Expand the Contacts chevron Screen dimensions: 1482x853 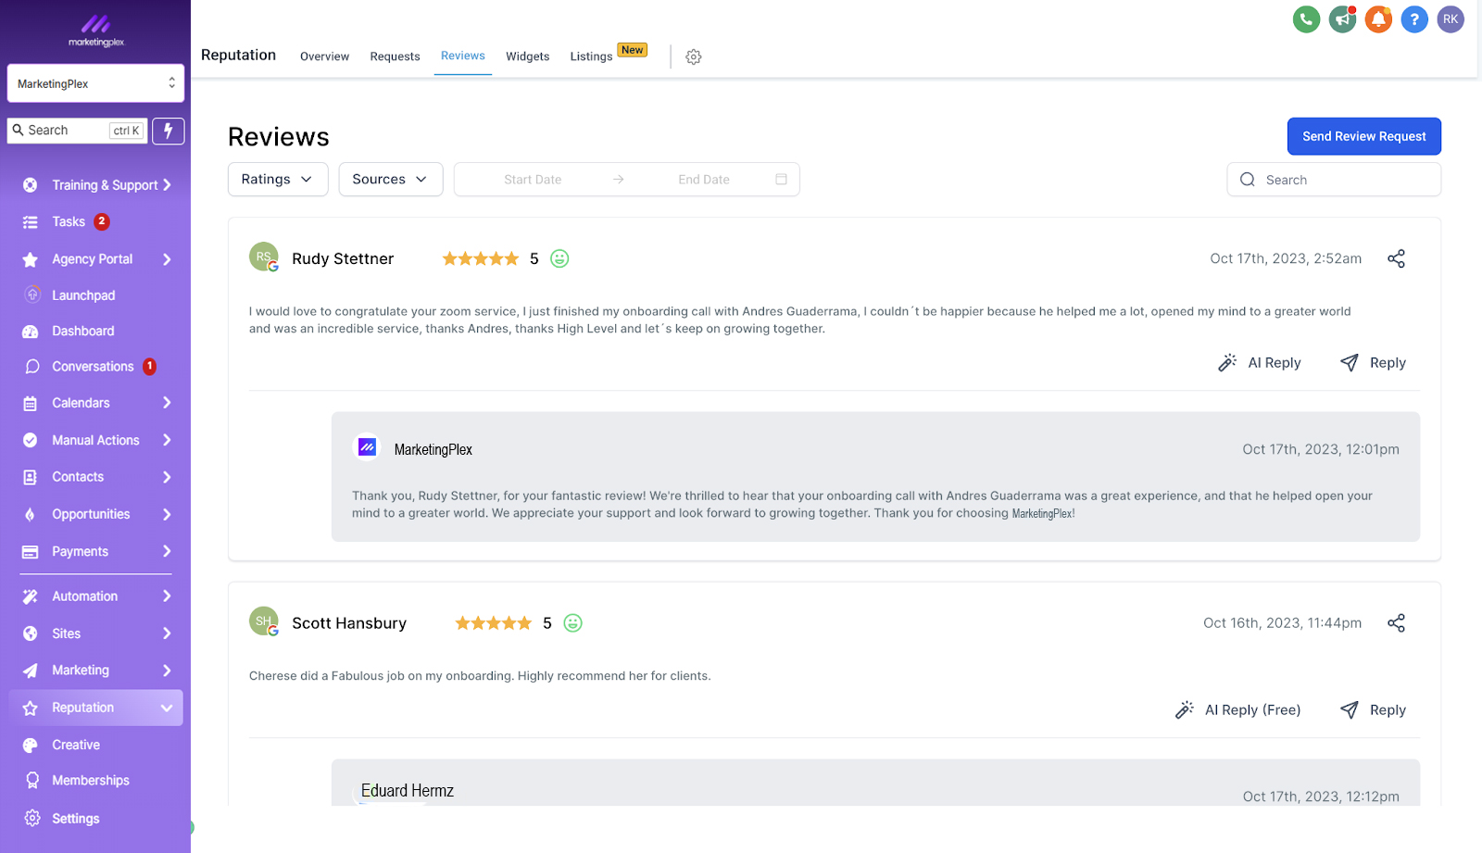click(167, 477)
